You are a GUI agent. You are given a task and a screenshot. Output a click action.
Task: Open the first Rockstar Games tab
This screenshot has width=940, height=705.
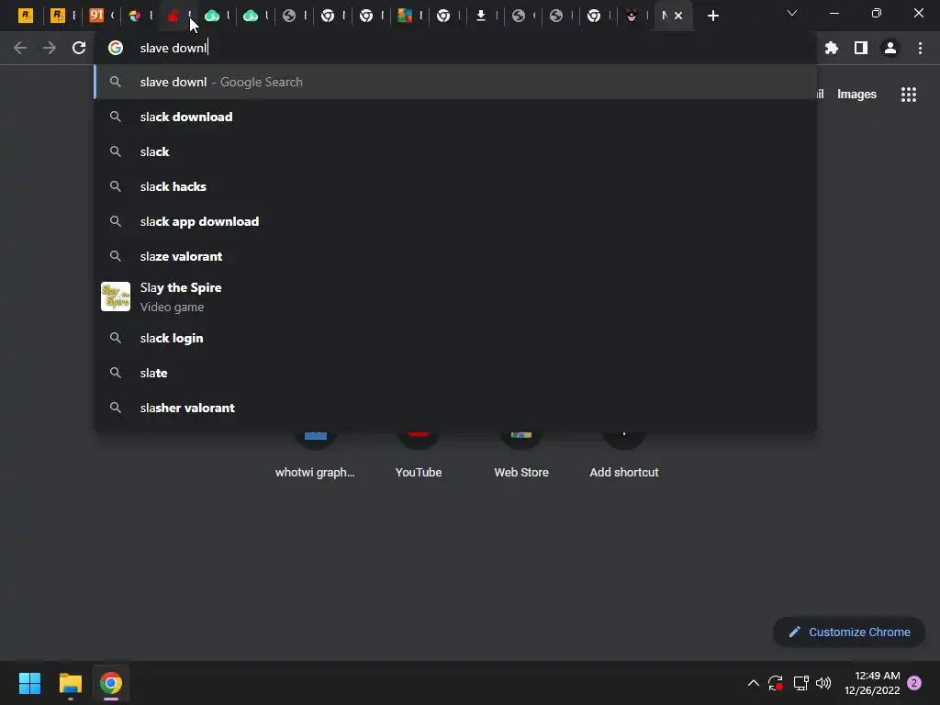tap(26, 16)
